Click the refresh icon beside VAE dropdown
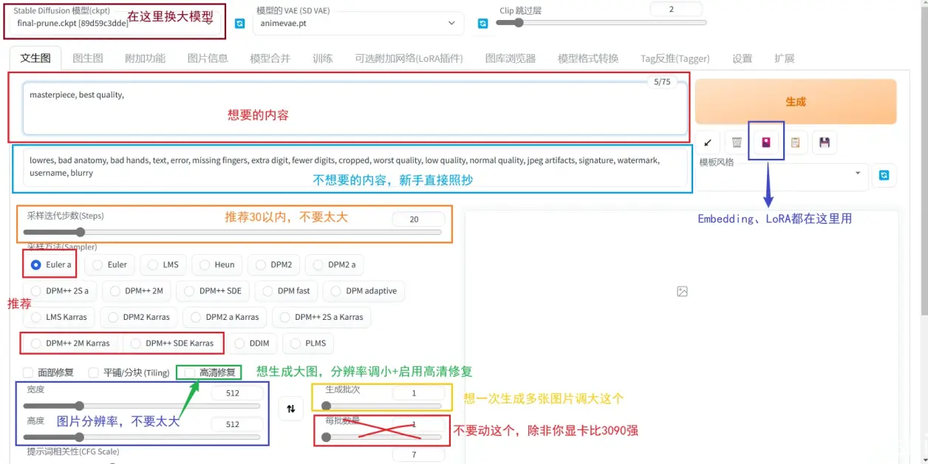Viewport: 928px width, 464px height. [482, 24]
